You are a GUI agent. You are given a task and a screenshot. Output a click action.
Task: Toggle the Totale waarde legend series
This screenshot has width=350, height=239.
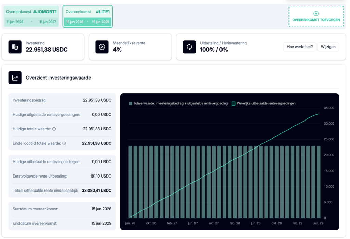point(178,103)
